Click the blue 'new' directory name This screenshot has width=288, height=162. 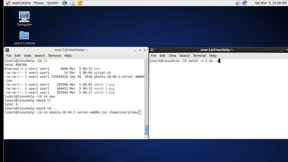pos(97,69)
